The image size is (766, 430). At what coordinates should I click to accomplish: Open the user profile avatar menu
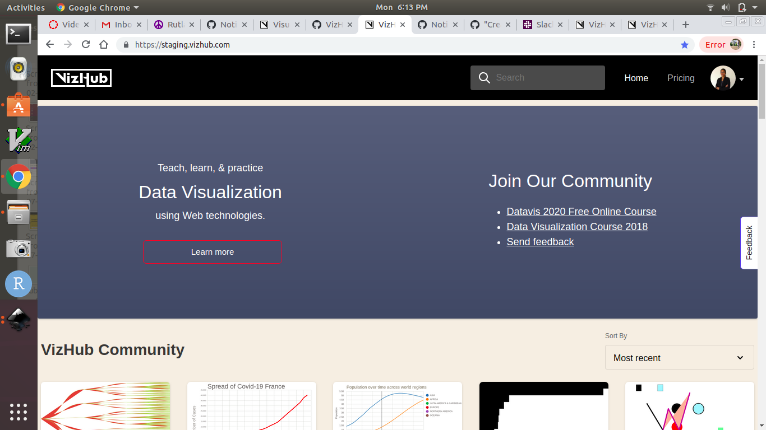point(723,78)
